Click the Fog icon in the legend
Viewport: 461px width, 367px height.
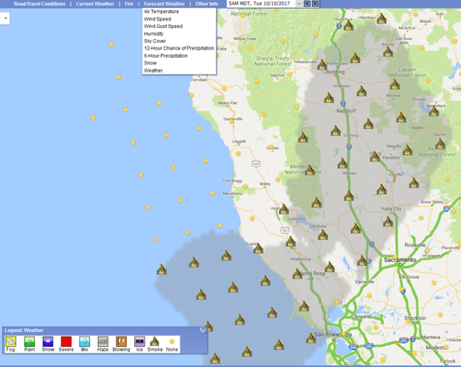pos(11,342)
